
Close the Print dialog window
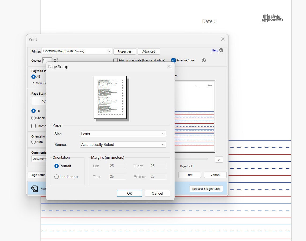223,39
